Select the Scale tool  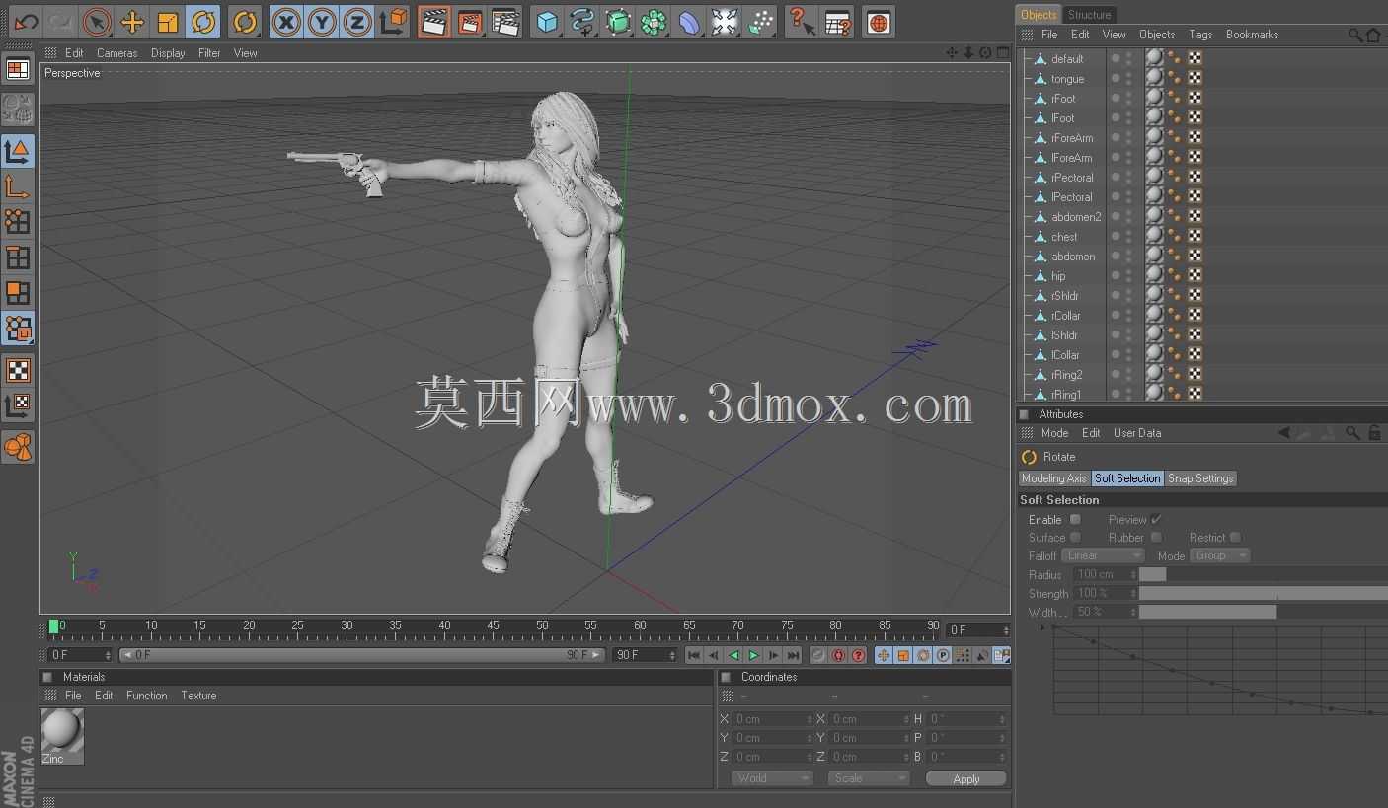pyautogui.click(x=168, y=21)
